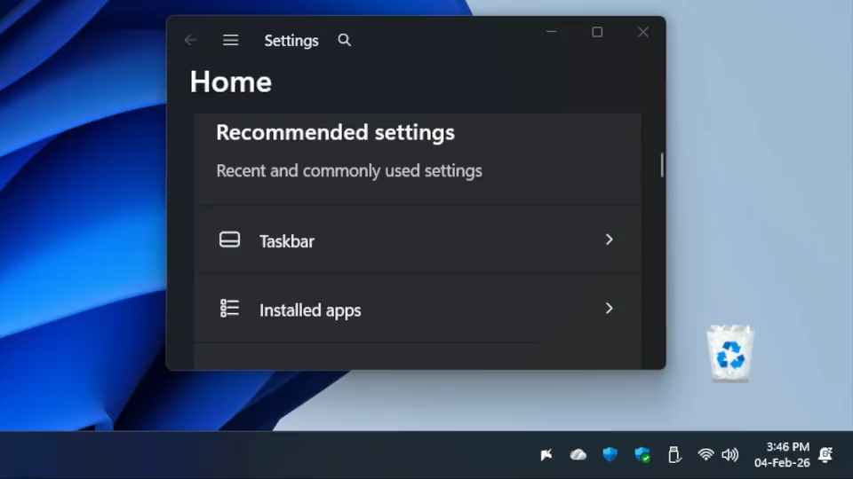Open Windows Security shield with checkmark
Image resolution: width=853 pixels, height=479 pixels.
642,454
